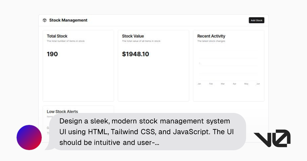Click the total stock value 190
The image size is (307, 161).
click(52, 54)
